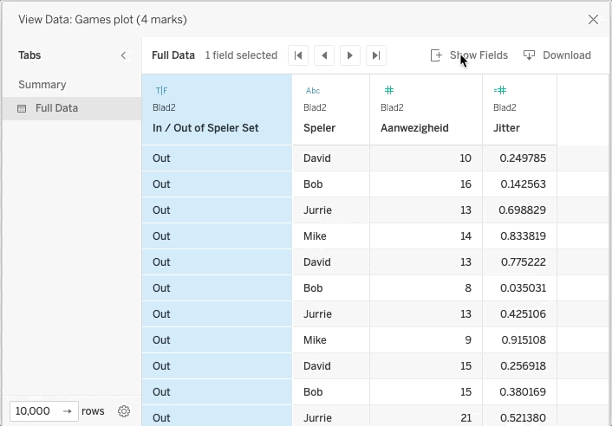The image size is (612, 426).
Task: Open the Summary tab
Action: click(42, 85)
